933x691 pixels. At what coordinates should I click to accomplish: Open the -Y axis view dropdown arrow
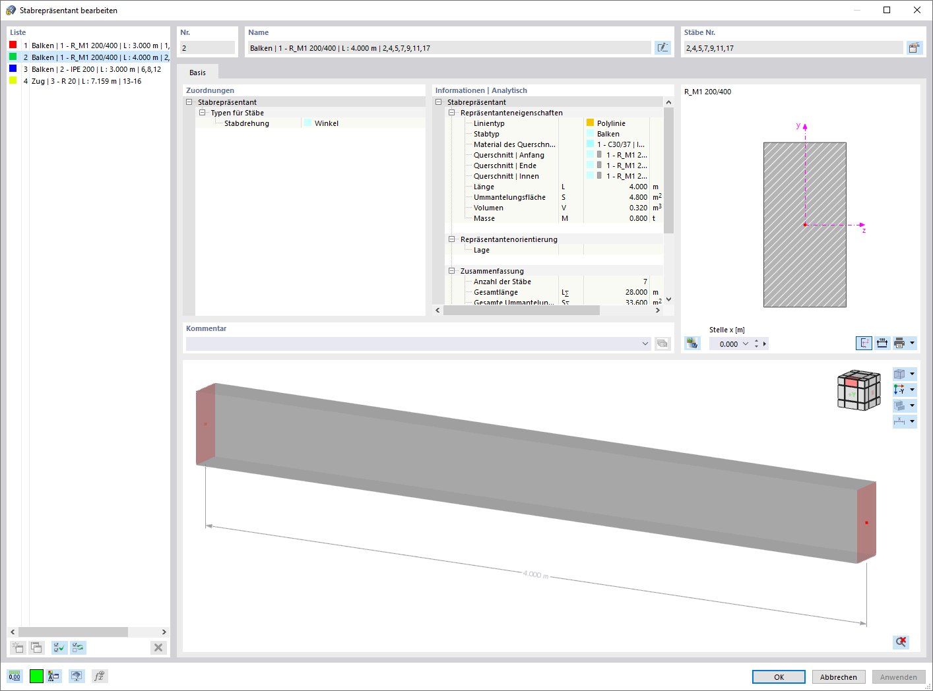point(913,390)
